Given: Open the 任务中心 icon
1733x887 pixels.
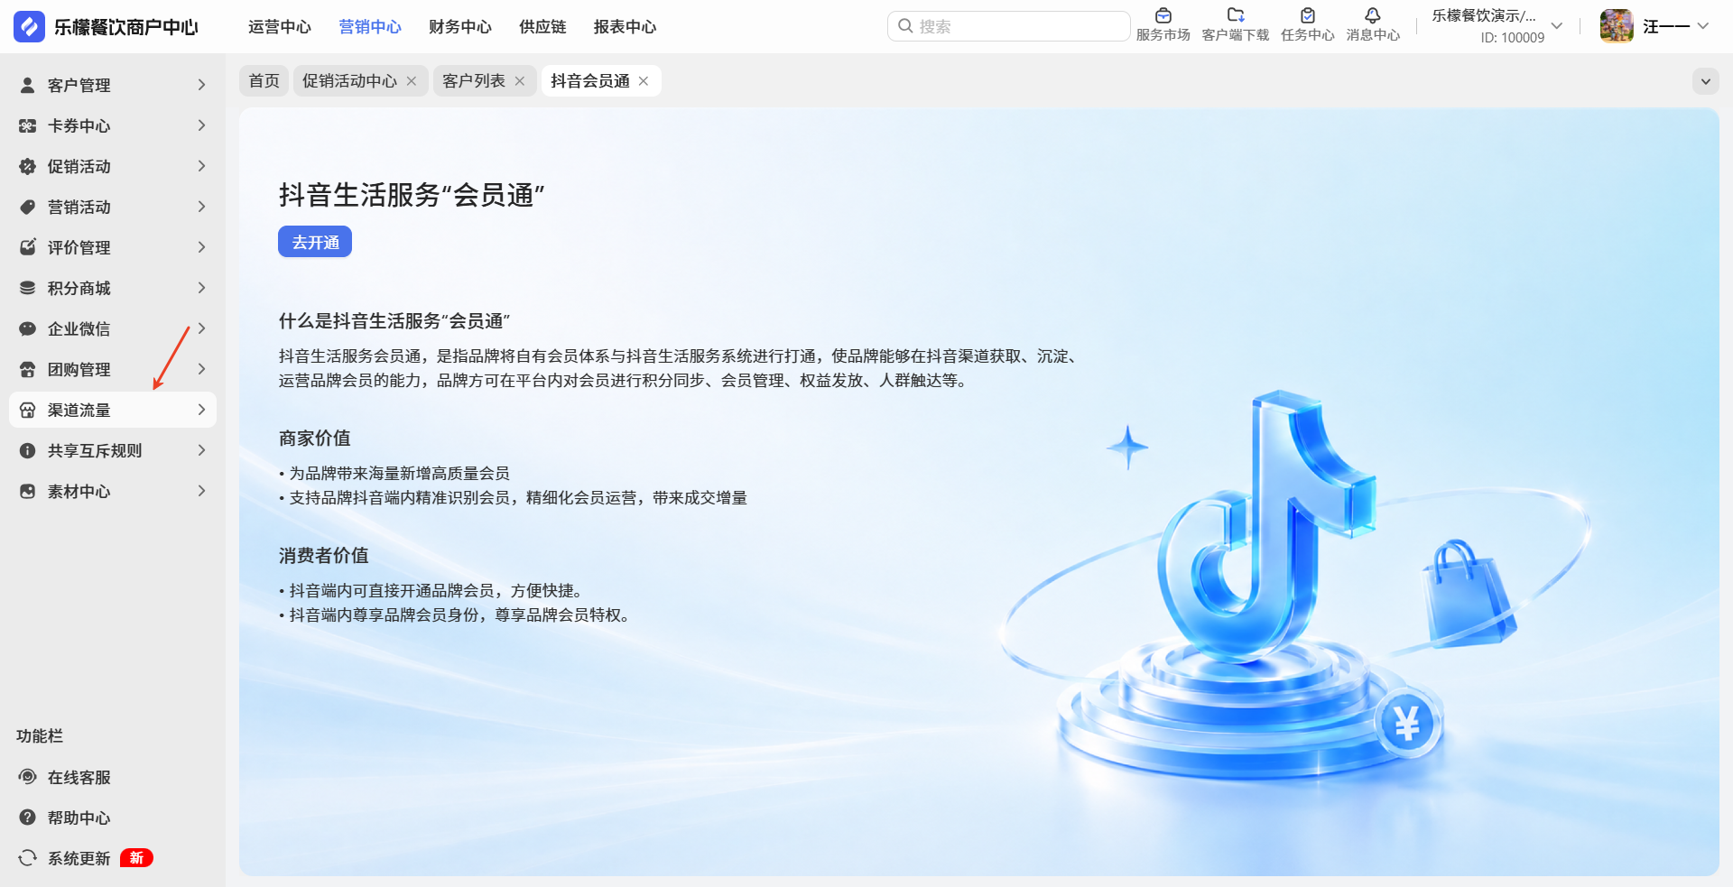Looking at the screenshot, I should click(1308, 15).
